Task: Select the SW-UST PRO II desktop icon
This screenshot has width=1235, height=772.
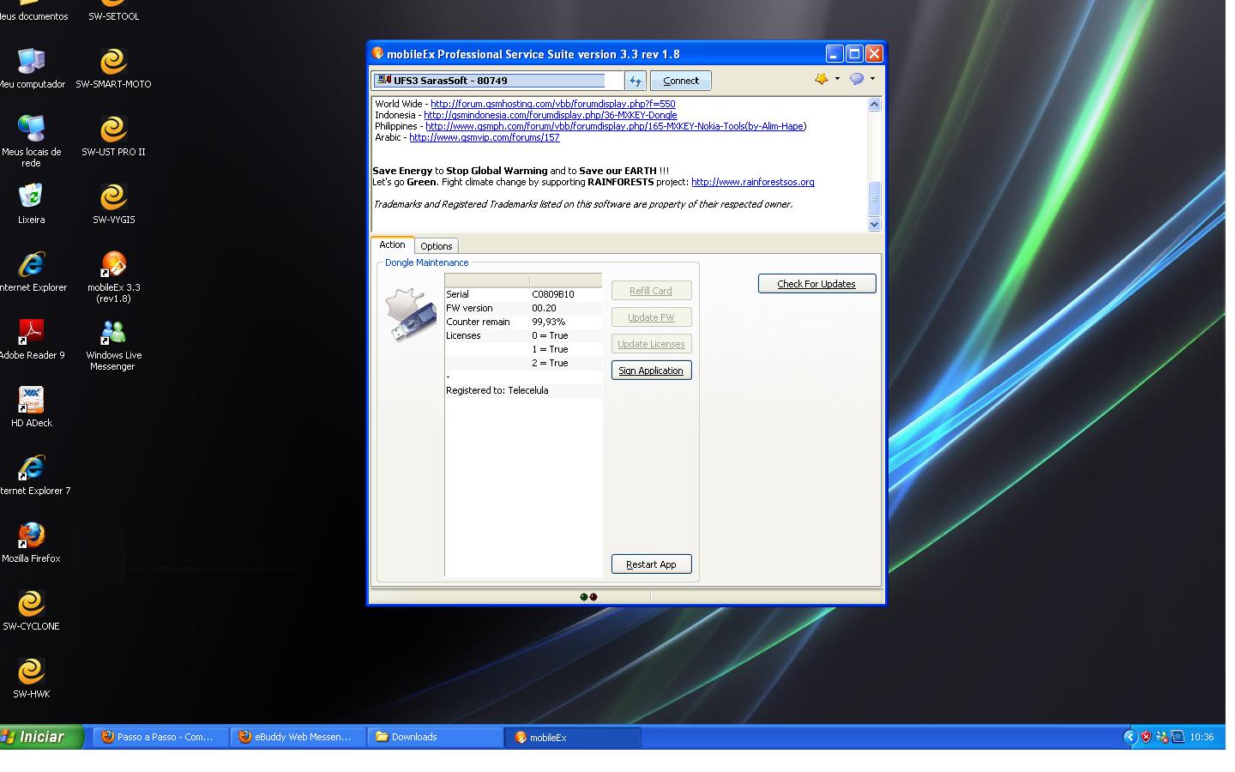Action: click(113, 130)
